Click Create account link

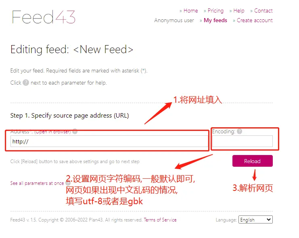255,21
